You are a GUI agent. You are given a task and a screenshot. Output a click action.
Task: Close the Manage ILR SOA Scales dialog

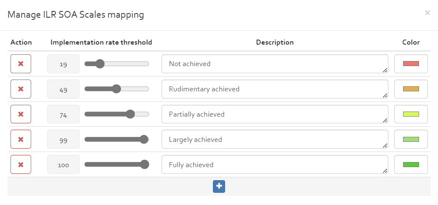tap(427, 13)
